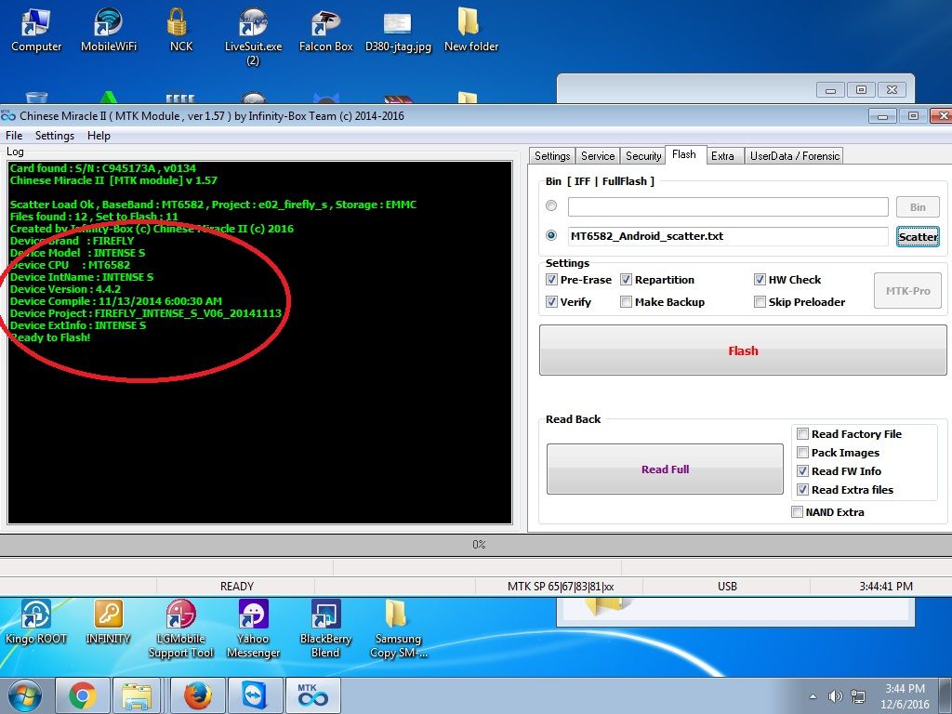This screenshot has height=714, width=952.
Task: Open LGMobile Support Tool icon
Action: [180, 617]
